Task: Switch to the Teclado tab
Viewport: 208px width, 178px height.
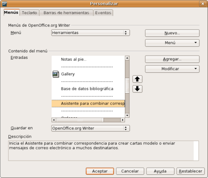Action: pos(30,13)
